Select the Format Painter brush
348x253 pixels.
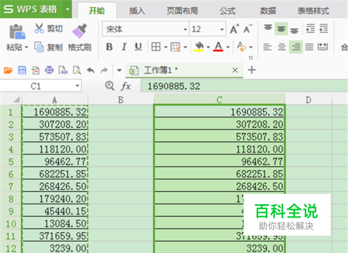click(79, 31)
